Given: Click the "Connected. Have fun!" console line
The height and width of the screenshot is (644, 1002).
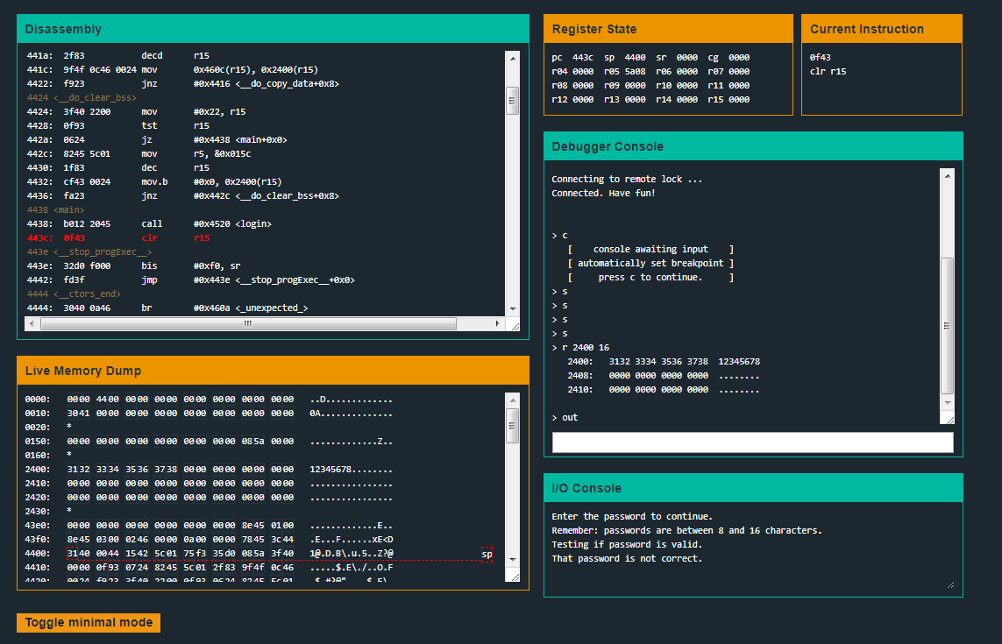Looking at the screenshot, I should pyautogui.click(x=603, y=193).
